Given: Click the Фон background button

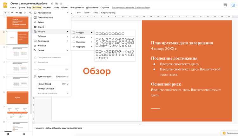Looking at the screenshot, I should tap(79, 13).
